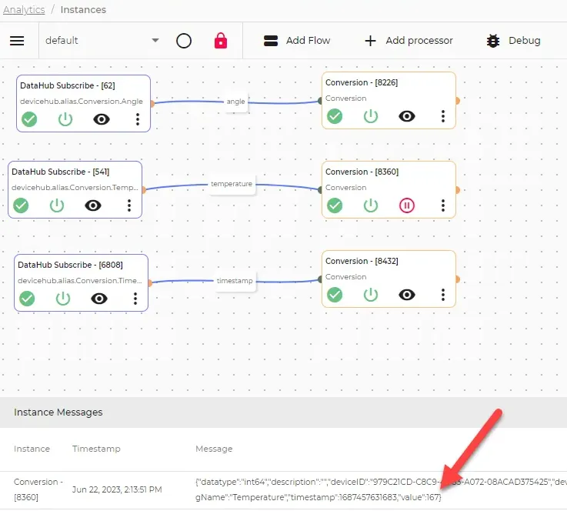Click green check on DataHub Subscribe [6808]

27,299
